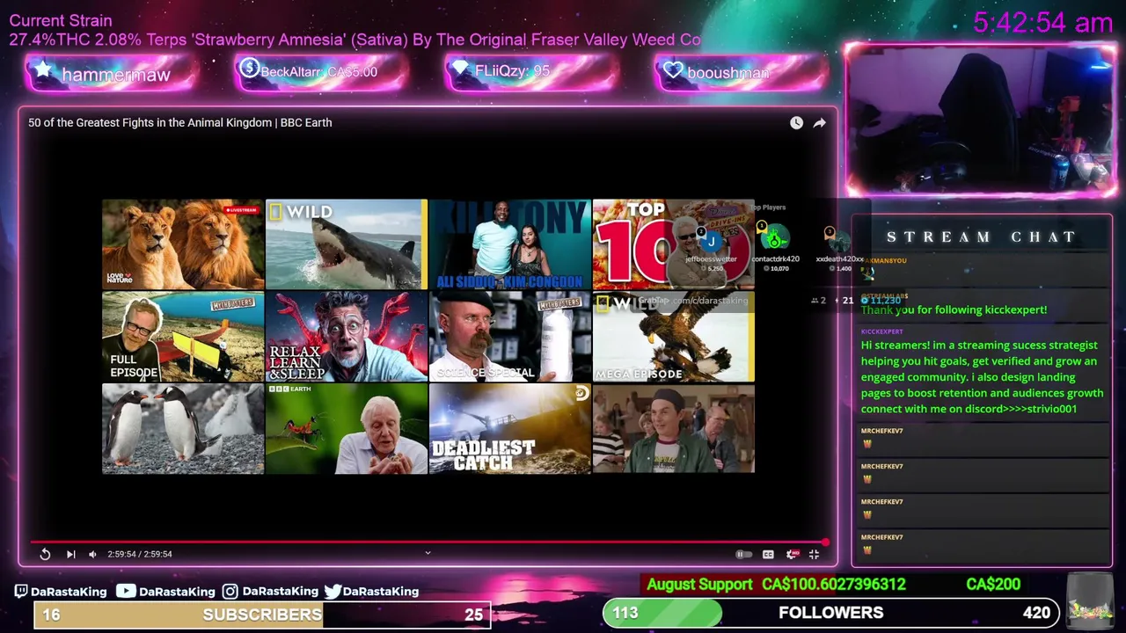Click the 420 followers goal number

1036,613
